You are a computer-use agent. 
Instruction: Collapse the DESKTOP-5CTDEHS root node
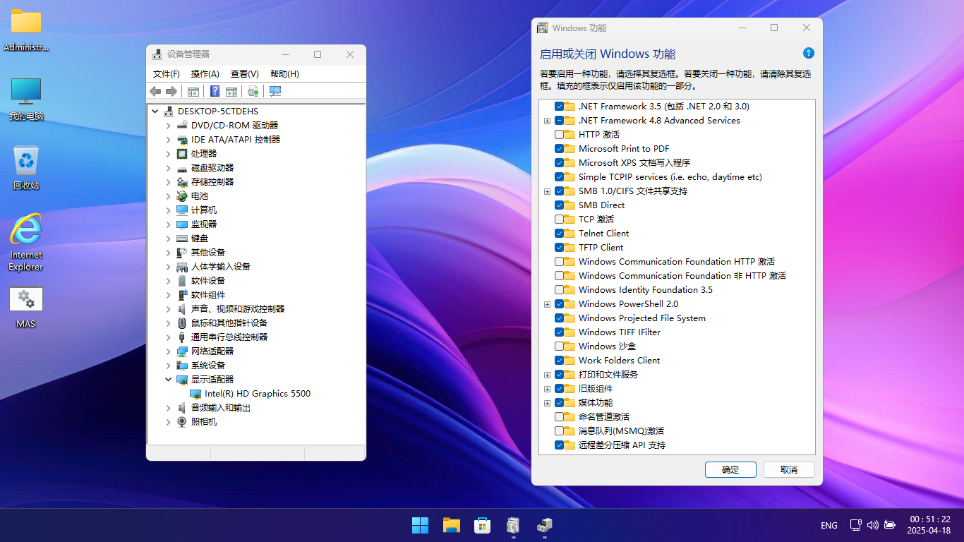[155, 111]
